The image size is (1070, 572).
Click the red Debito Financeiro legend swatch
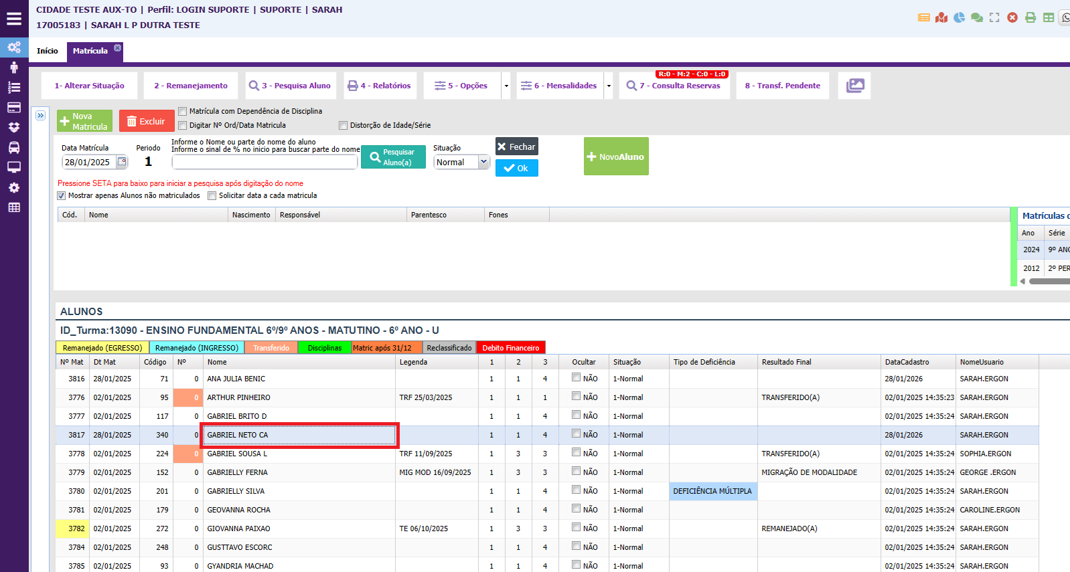tap(511, 348)
